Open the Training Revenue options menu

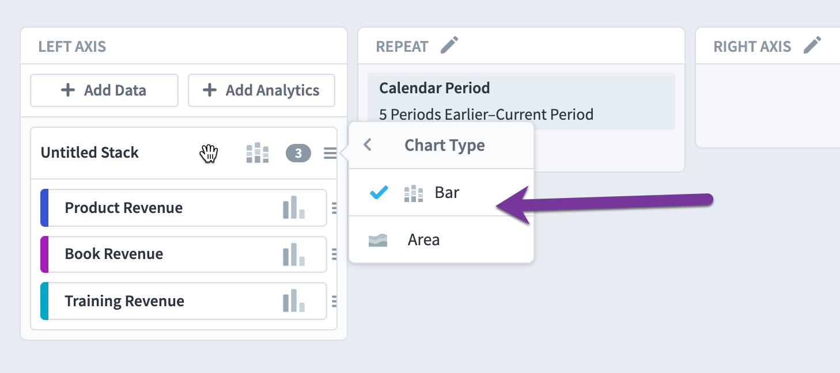click(334, 301)
